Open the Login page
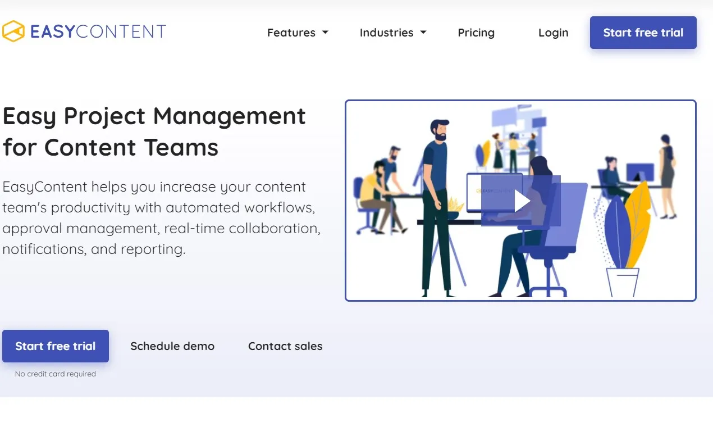 click(x=553, y=33)
